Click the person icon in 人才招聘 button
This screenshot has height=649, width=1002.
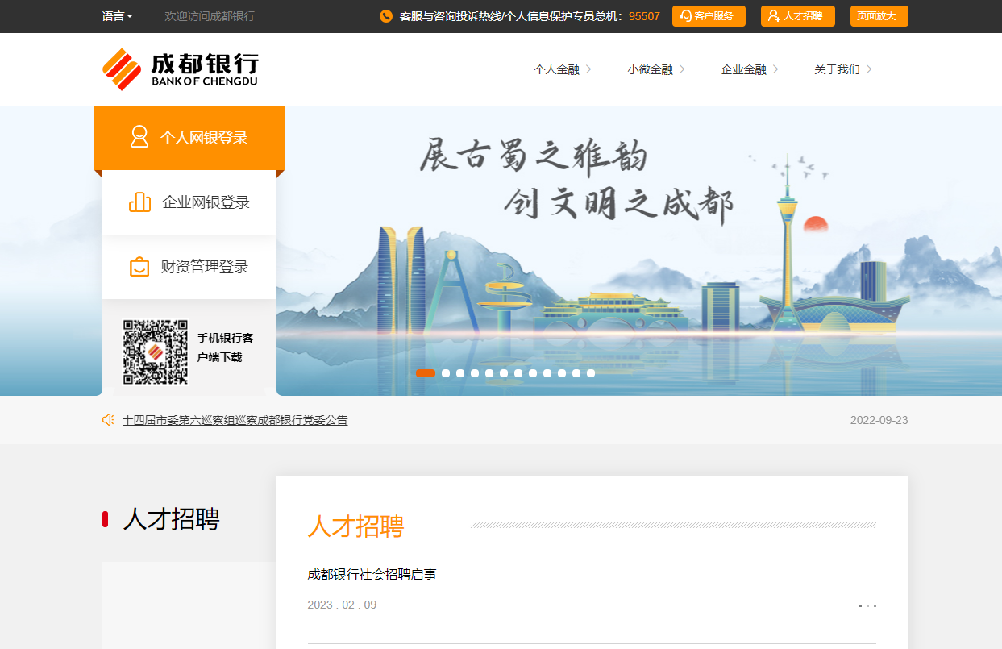click(774, 16)
